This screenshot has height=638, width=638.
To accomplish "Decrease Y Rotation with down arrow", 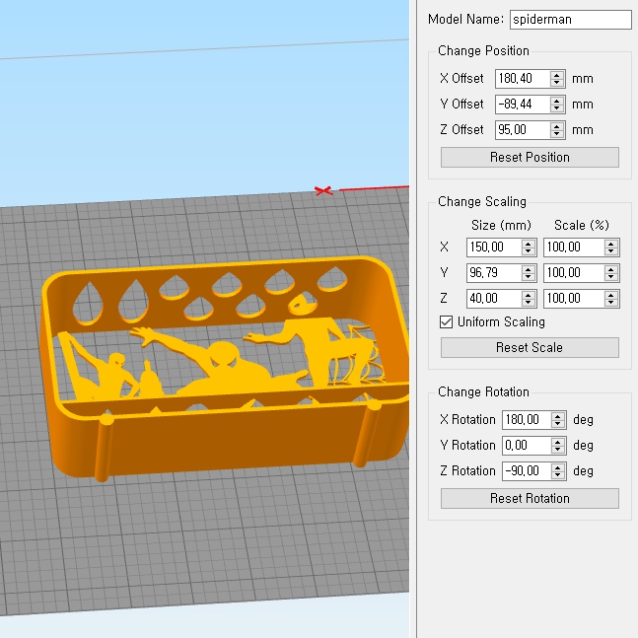I will (x=558, y=450).
